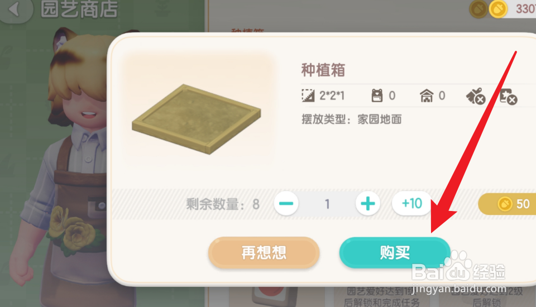Tap the planting box preview image
This screenshot has height=307, width=536.
[x=197, y=119]
